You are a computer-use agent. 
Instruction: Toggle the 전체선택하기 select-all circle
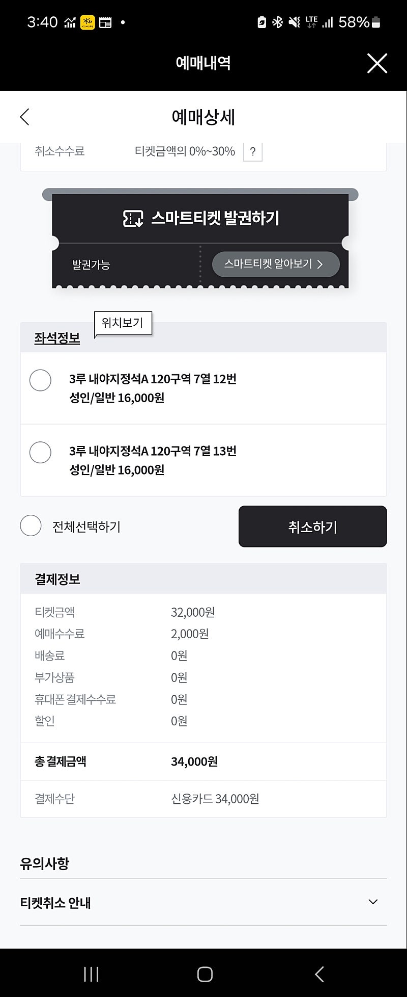coord(31,526)
